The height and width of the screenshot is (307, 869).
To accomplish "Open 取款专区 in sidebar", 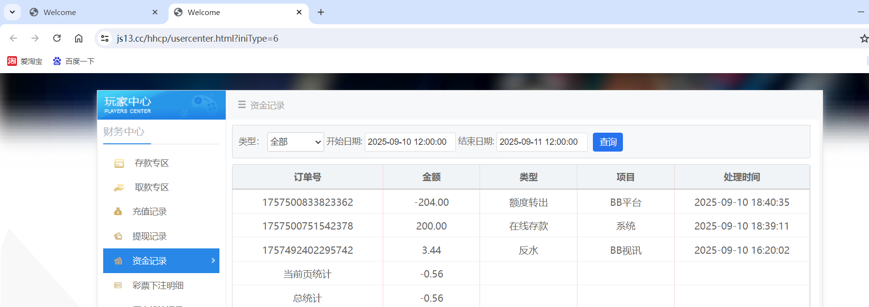I will click(x=152, y=187).
